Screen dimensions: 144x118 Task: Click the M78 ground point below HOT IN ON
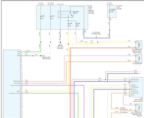click(60, 42)
